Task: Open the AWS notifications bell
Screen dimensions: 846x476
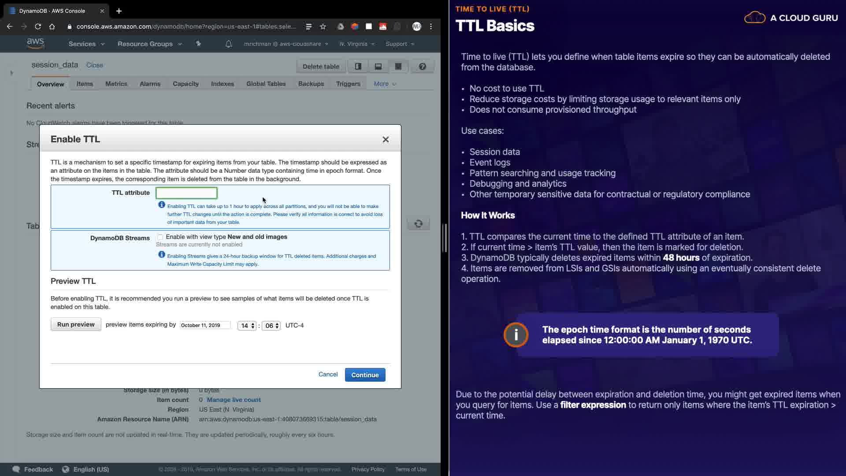Action: coord(229,44)
